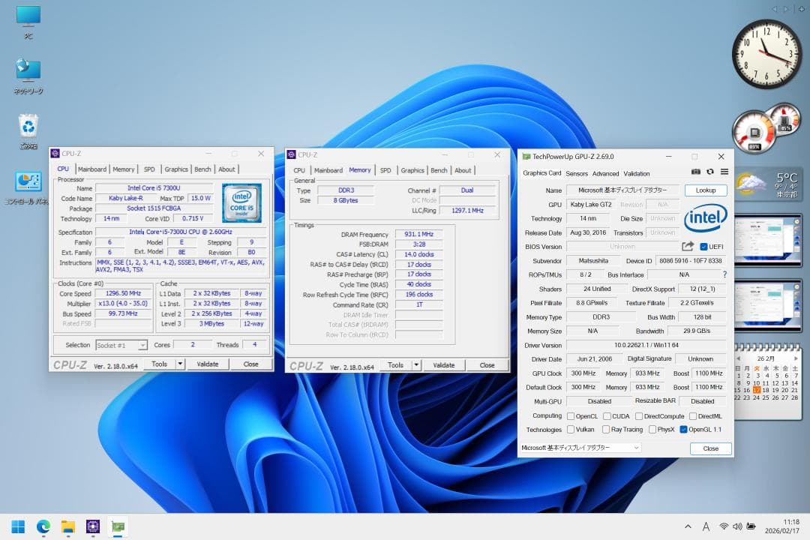The width and height of the screenshot is (810, 540).
Task: Click the GPU-Z refresh icon
Action: (710, 172)
